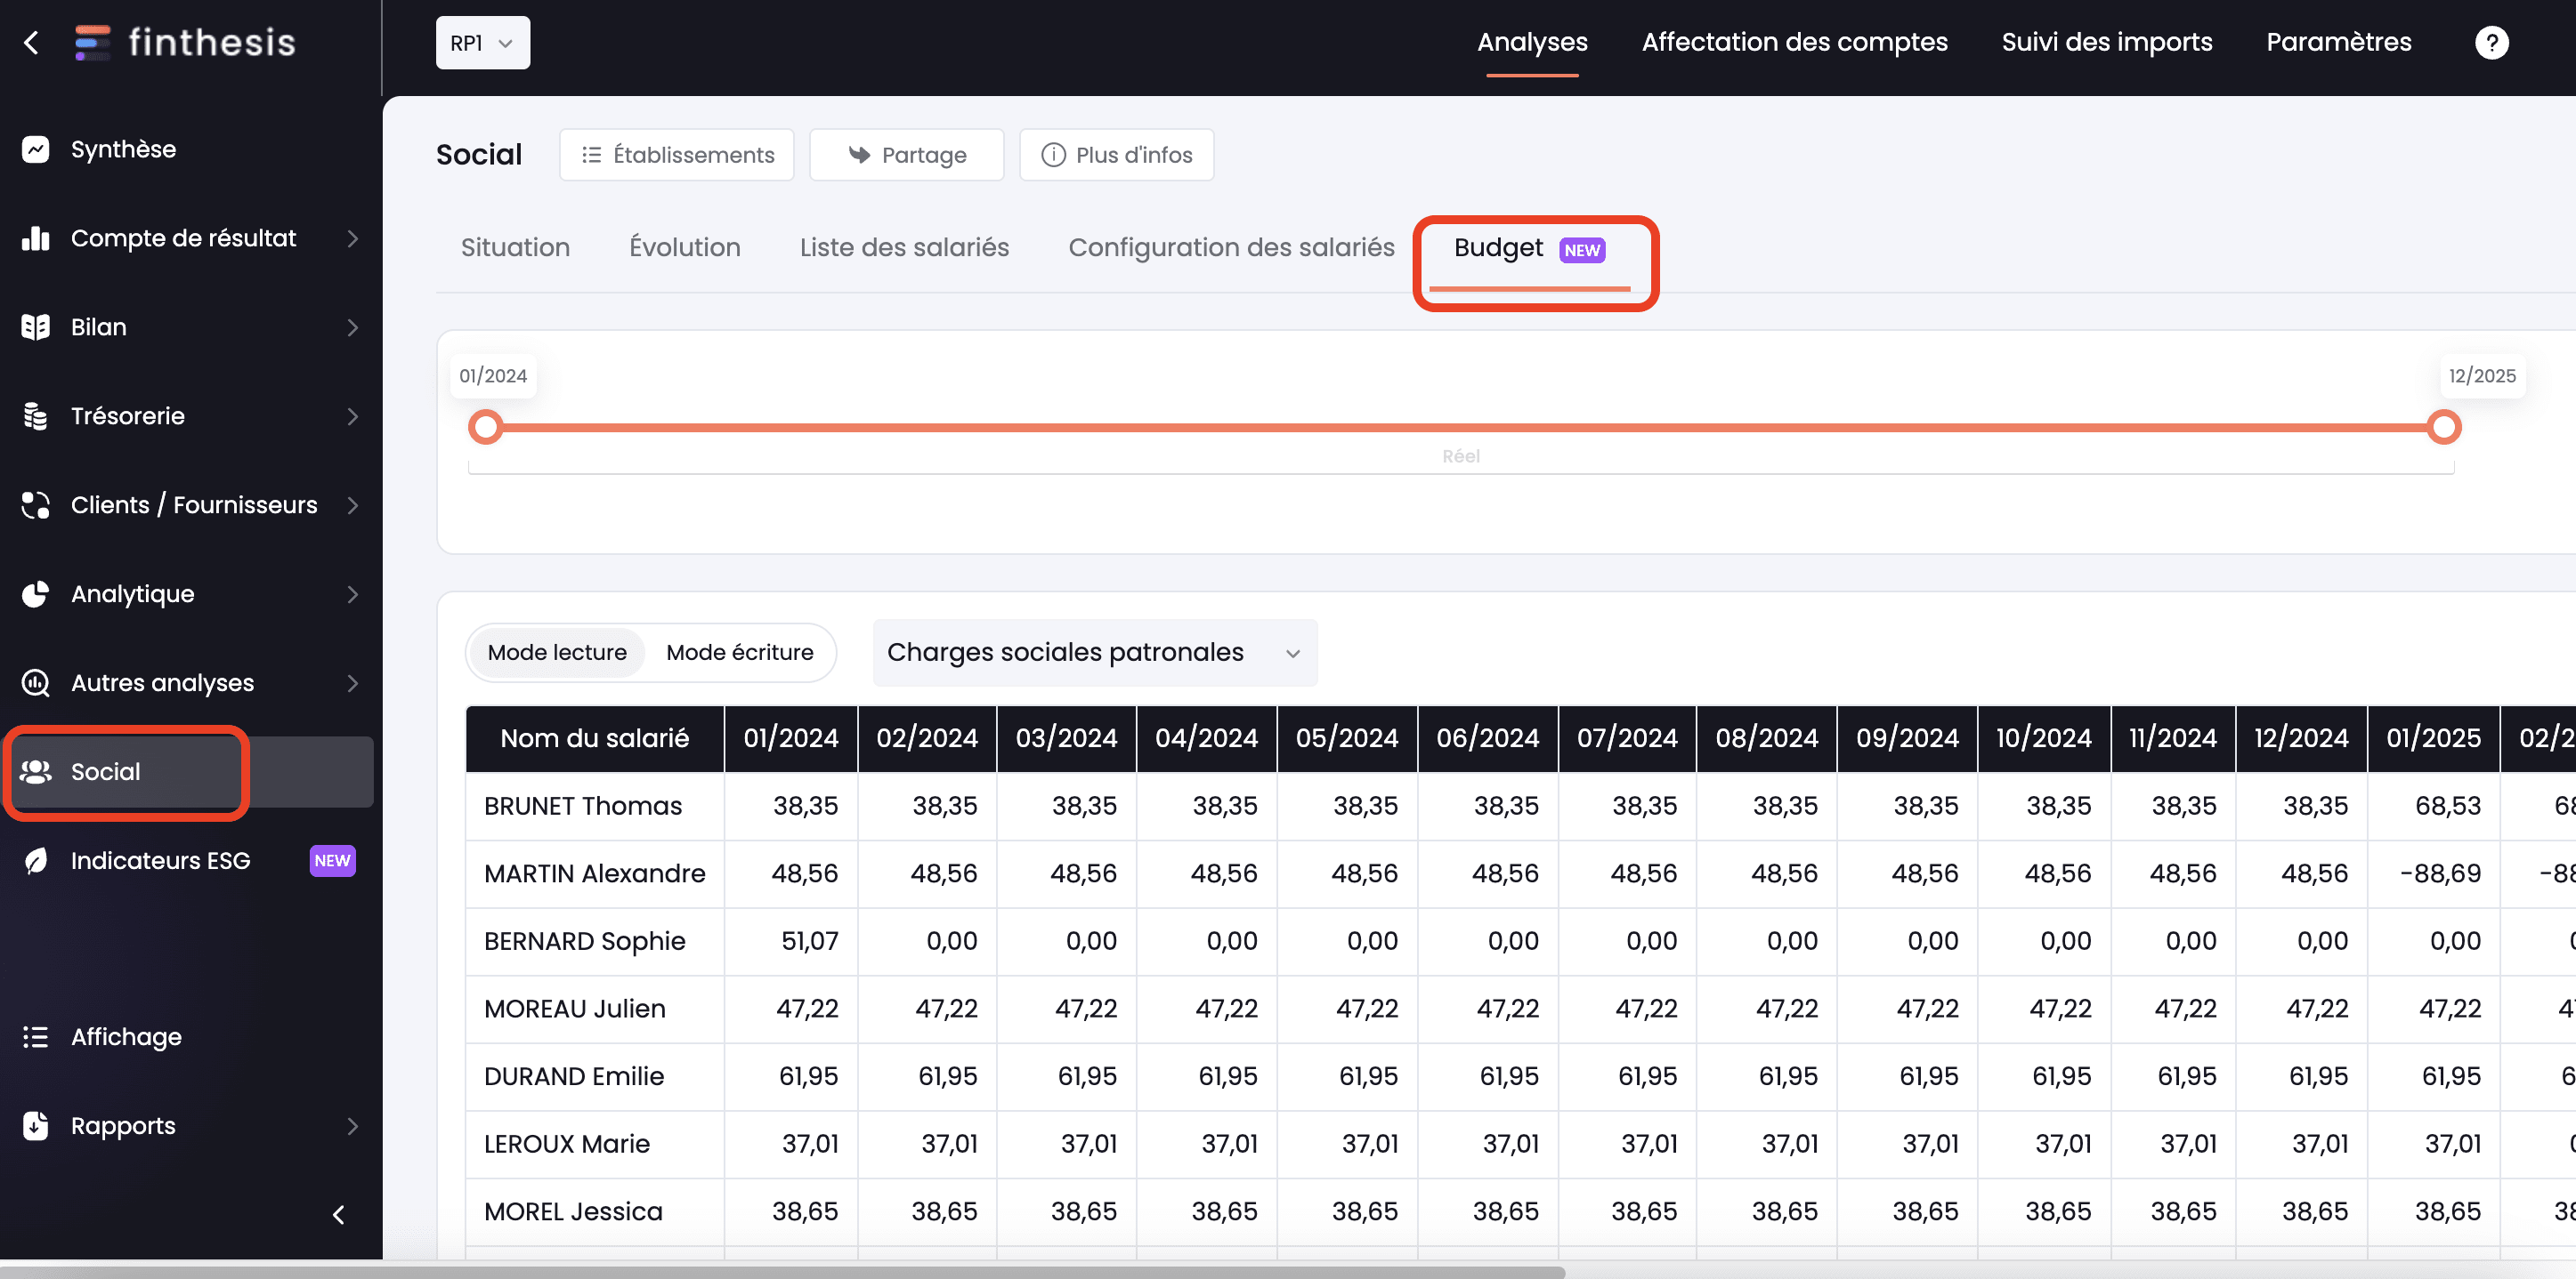Open help via question mark icon

coord(2491,43)
